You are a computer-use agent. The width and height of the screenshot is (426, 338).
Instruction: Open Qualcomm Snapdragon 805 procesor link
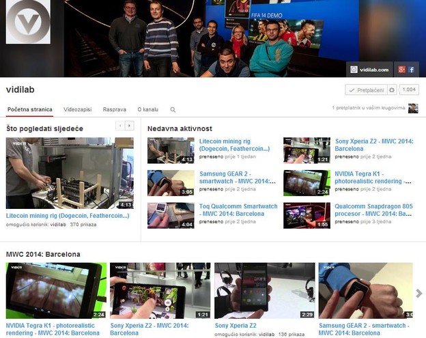(x=373, y=210)
